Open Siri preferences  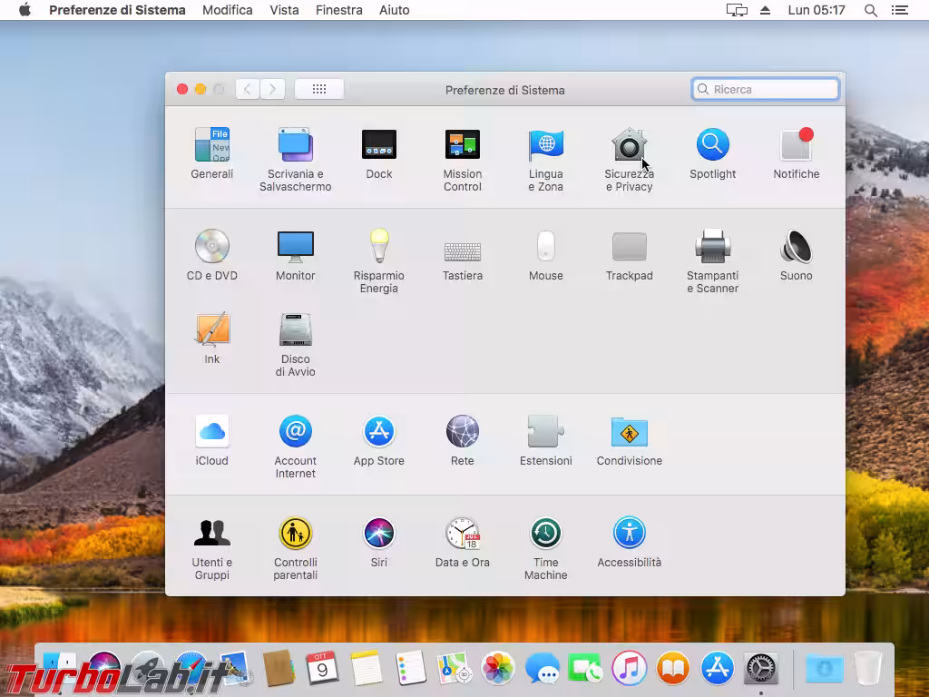pyautogui.click(x=378, y=534)
